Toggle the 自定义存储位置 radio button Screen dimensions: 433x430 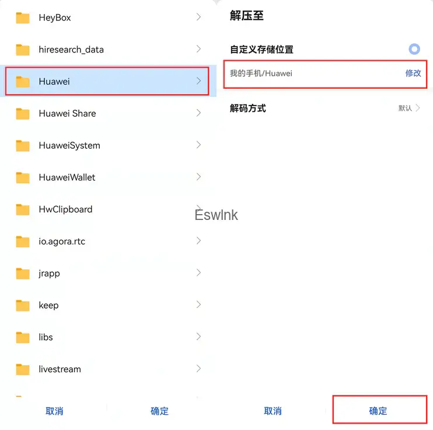414,49
